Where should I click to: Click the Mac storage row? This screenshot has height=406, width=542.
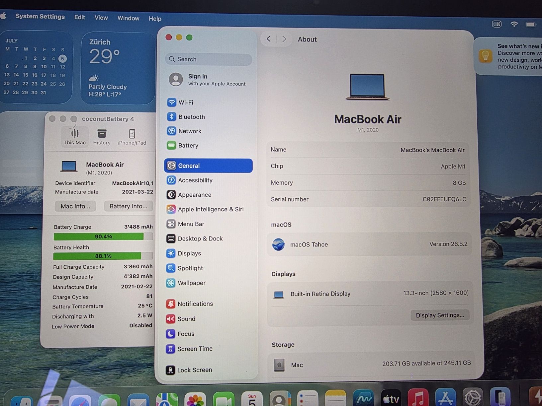(371, 364)
